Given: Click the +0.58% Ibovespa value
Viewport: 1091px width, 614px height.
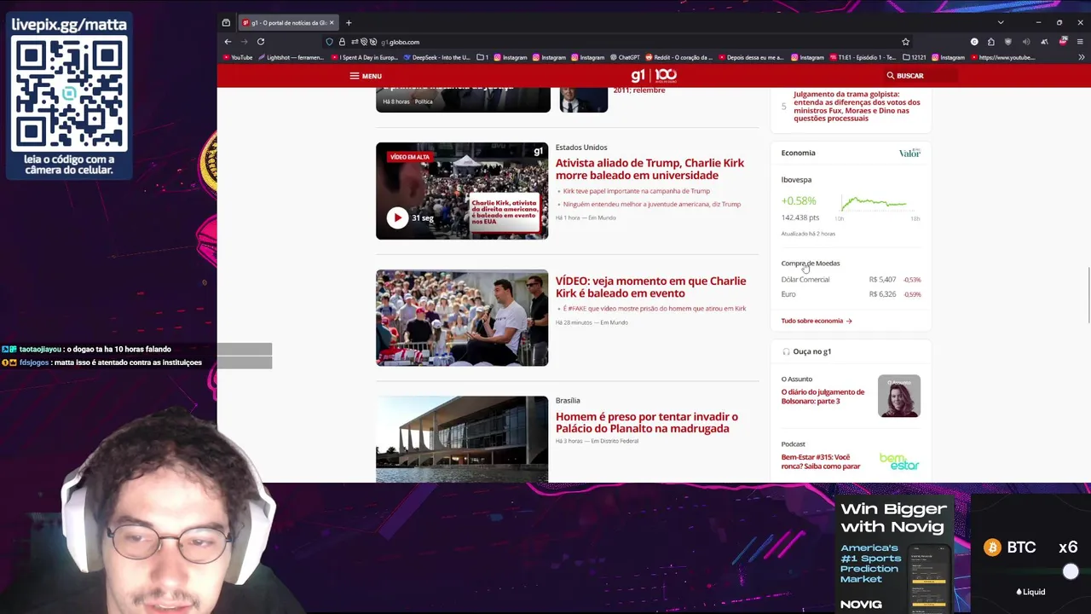Looking at the screenshot, I should click(x=799, y=201).
